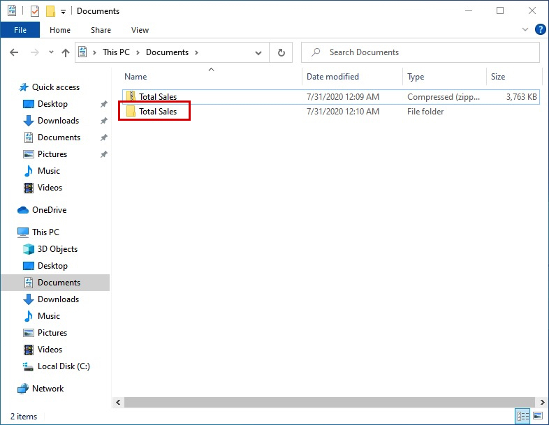Click the 3,763 KB size value
Screen dimensions: 549x425
[521, 97]
